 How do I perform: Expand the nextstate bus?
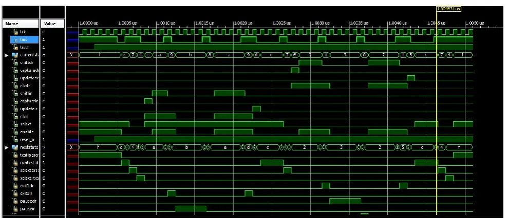6,147
